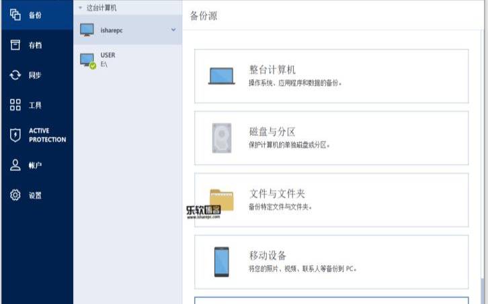This screenshot has width=488, height=304.
Task: Click the 操作系统、应用程序和数据的备份 description
Action: tap(295, 83)
